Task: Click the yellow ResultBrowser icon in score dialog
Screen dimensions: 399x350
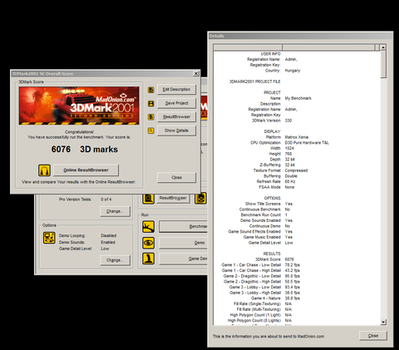Action: point(151,117)
